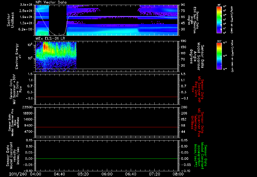Click the 08:00 time axis label
Screen dimensions: 257x177
coord(178,174)
